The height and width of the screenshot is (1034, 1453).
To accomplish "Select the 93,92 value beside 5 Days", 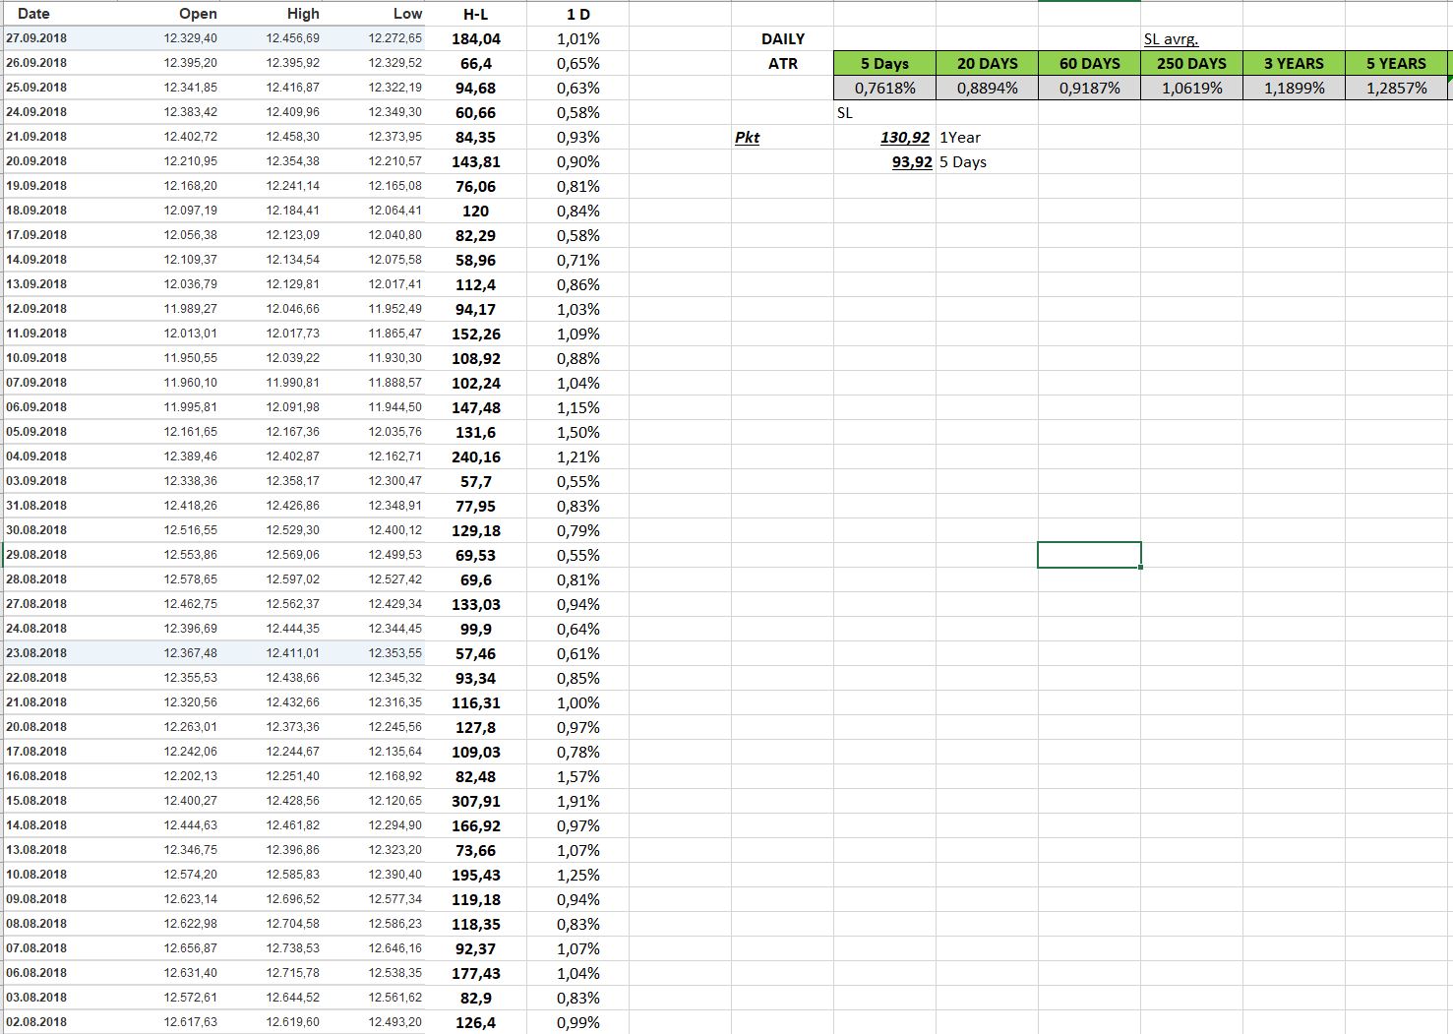I will (x=910, y=161).
